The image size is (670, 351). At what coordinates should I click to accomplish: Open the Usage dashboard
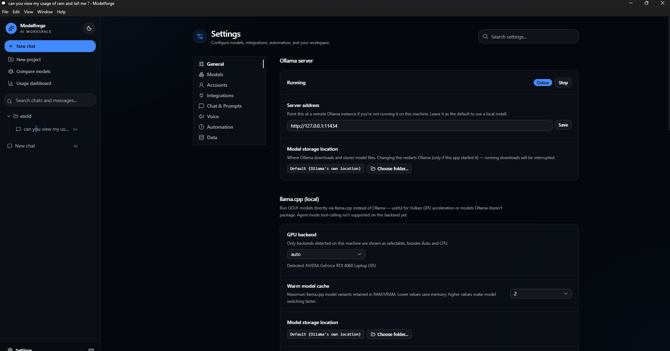pos(50,83)
